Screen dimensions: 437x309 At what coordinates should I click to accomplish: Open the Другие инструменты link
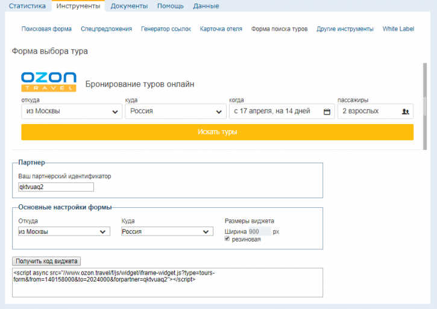click(345, 29)
